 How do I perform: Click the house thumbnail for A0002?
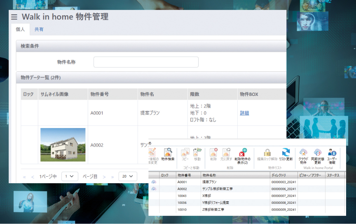click(63, 145)
